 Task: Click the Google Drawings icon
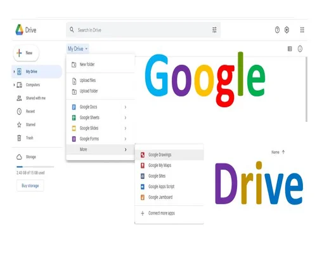click(143, 155)
